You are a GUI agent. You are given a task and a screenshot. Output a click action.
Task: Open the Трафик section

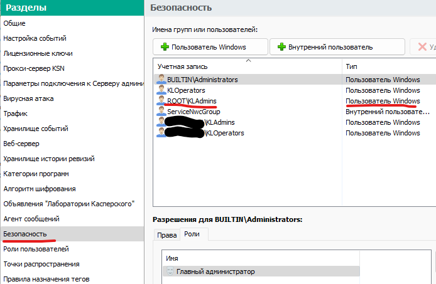click(15, 113)
